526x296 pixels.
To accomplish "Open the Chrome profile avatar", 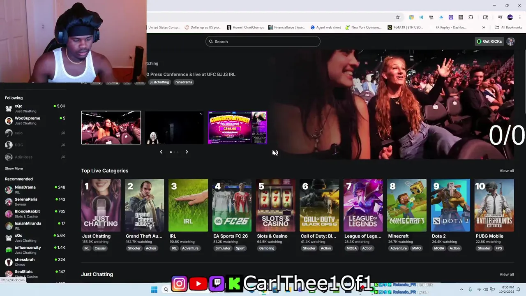I will coord(510,17).
